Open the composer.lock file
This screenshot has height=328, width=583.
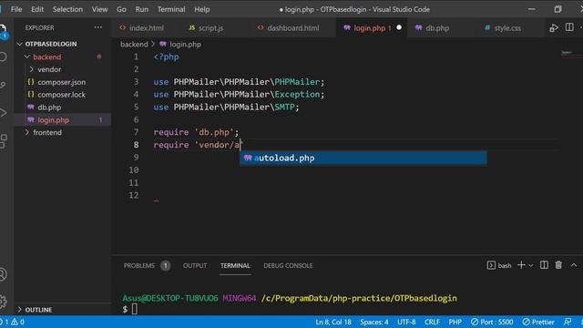pos(62,95)
